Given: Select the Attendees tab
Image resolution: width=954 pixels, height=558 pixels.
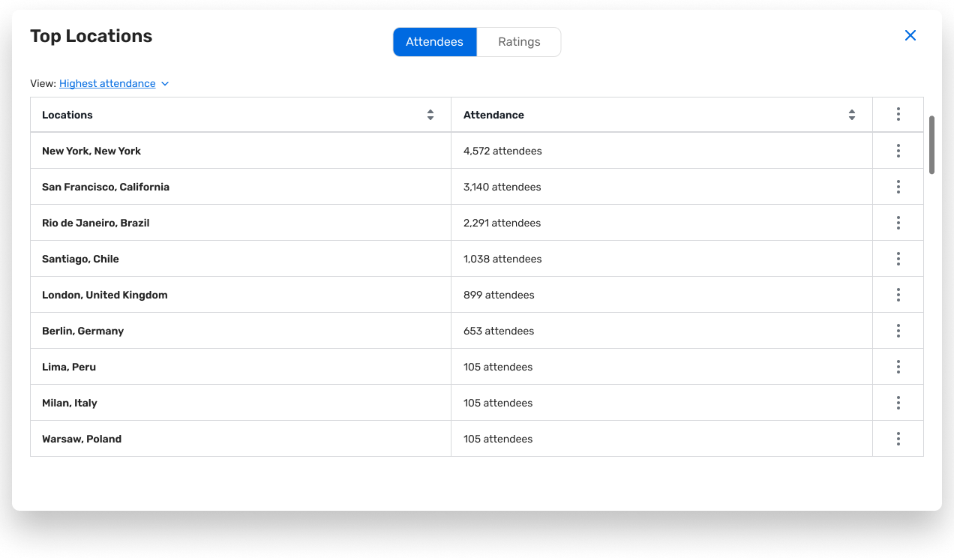Looking at the screenshot, I should (x=434, y=42).
